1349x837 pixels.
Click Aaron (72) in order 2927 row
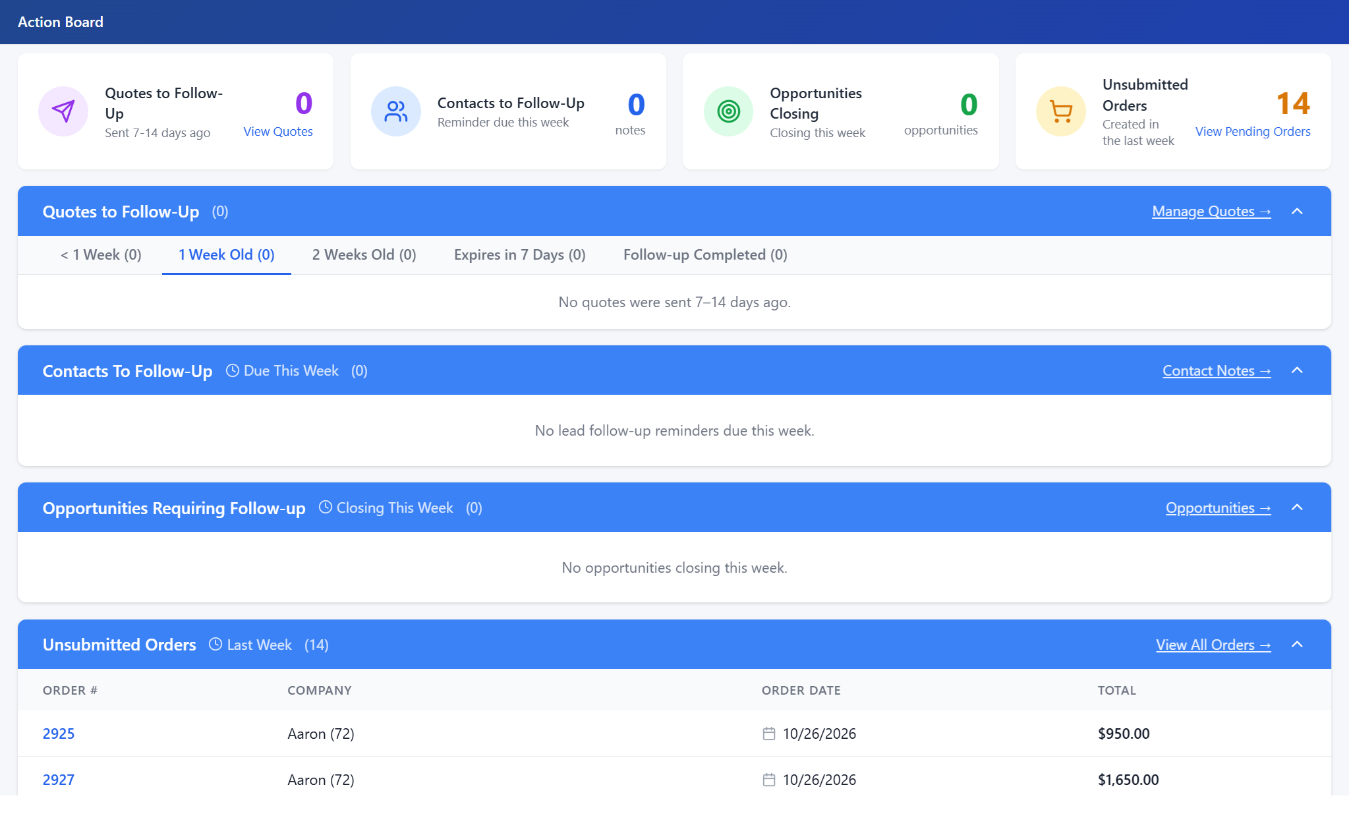(321, 780)
